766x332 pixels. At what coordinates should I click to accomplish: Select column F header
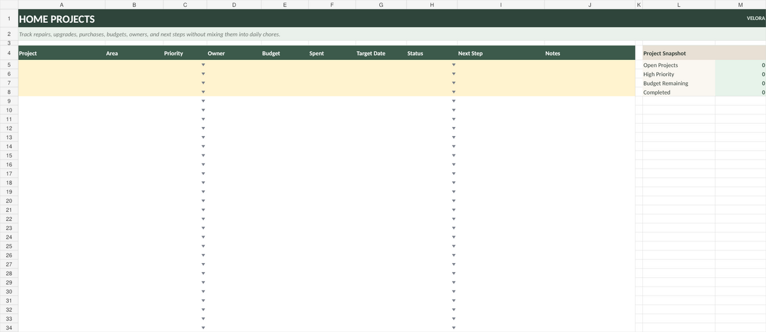click(331, 4)
